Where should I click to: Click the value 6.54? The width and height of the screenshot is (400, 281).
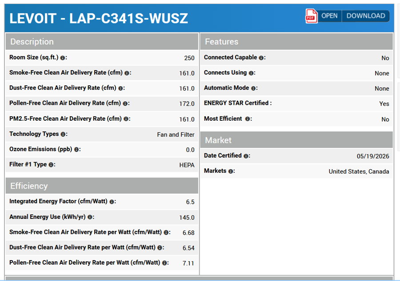coord(188,248)
